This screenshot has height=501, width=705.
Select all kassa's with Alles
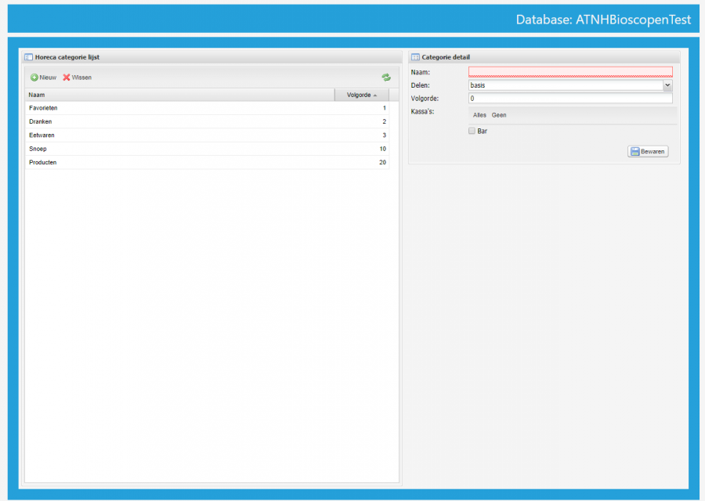[x=479, y=115]
